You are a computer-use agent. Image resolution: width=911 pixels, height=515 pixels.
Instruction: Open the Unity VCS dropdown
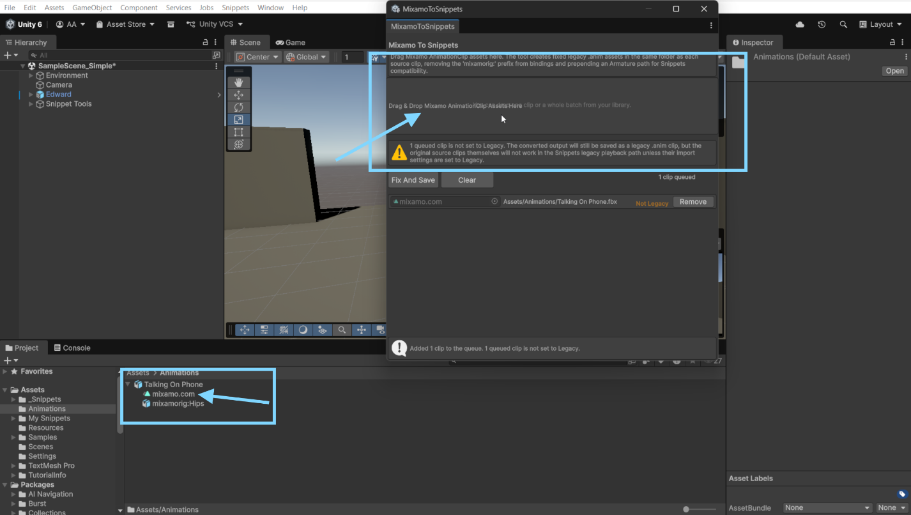coord(215,24)
